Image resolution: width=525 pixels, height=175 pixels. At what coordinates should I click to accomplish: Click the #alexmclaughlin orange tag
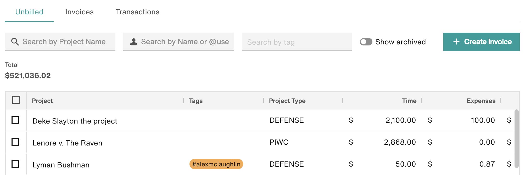click(216, 164)
